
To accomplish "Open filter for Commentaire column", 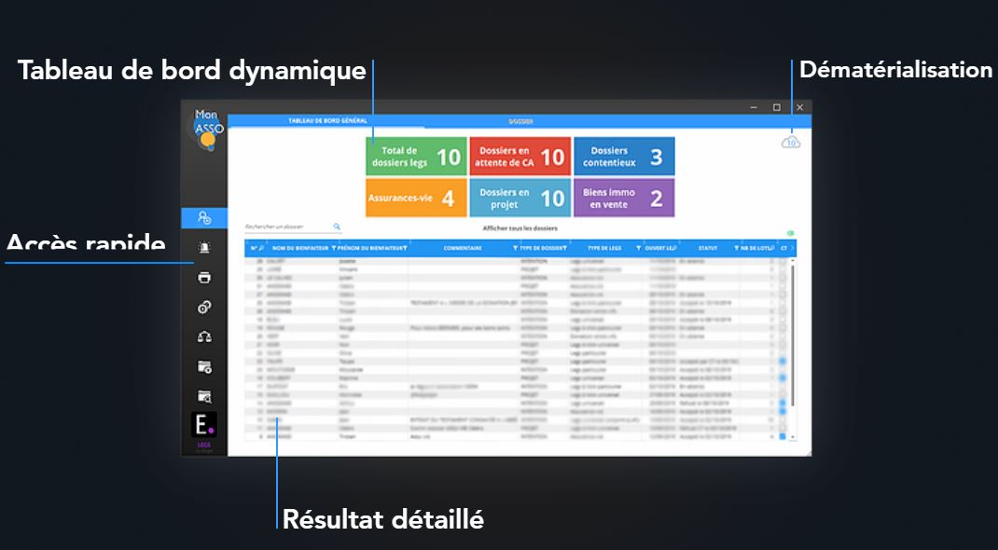I will 515,248.
